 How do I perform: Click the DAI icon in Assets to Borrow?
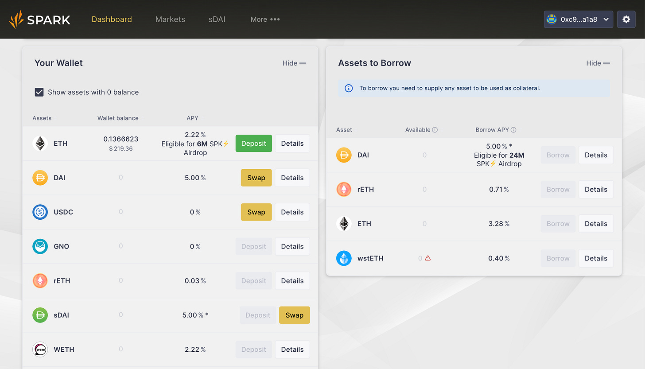click(344, 155)
